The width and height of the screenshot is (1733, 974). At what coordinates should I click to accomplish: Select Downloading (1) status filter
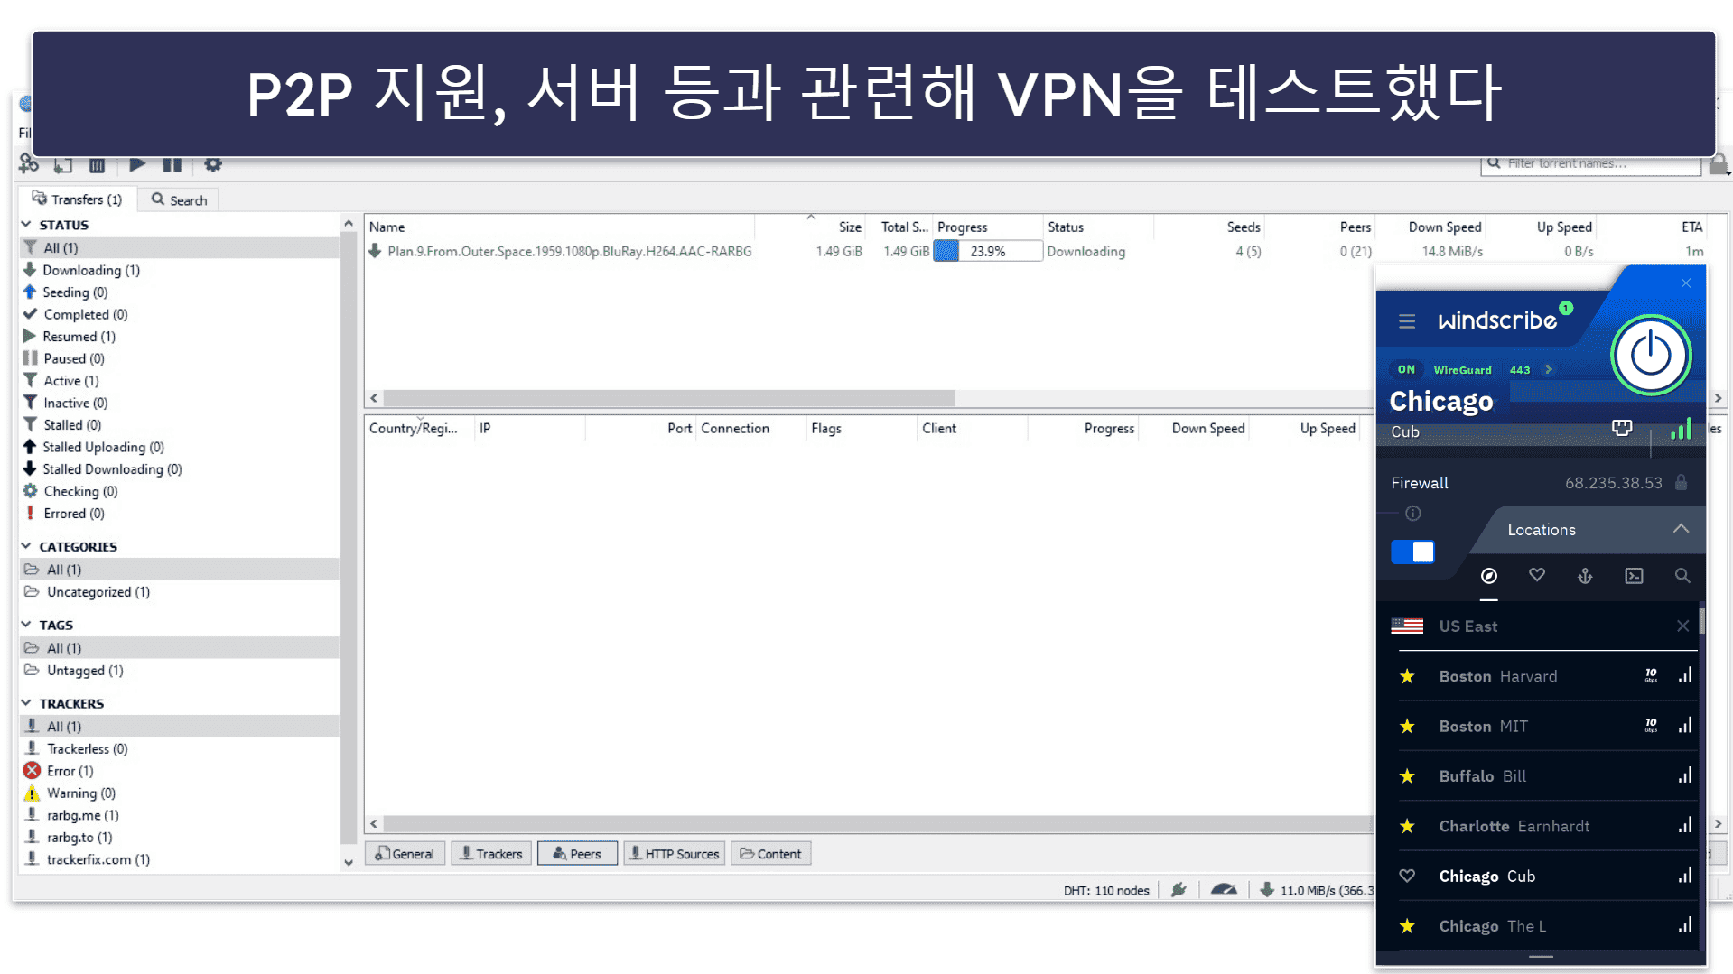(179, 270)
